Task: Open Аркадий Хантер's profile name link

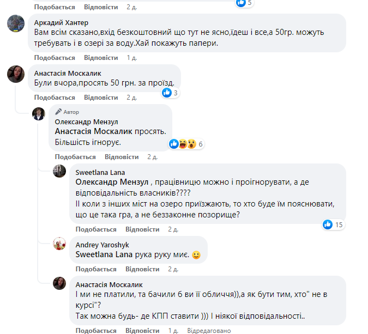Action: (x=61, y=23)
